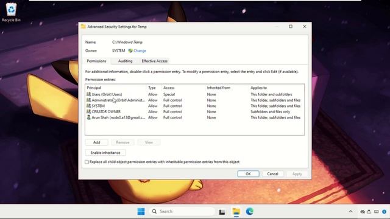The height and width of the screenshot is (219, 390).
Task: Maximize the Advanced Security Settings window
Action: tap(291, 27)
